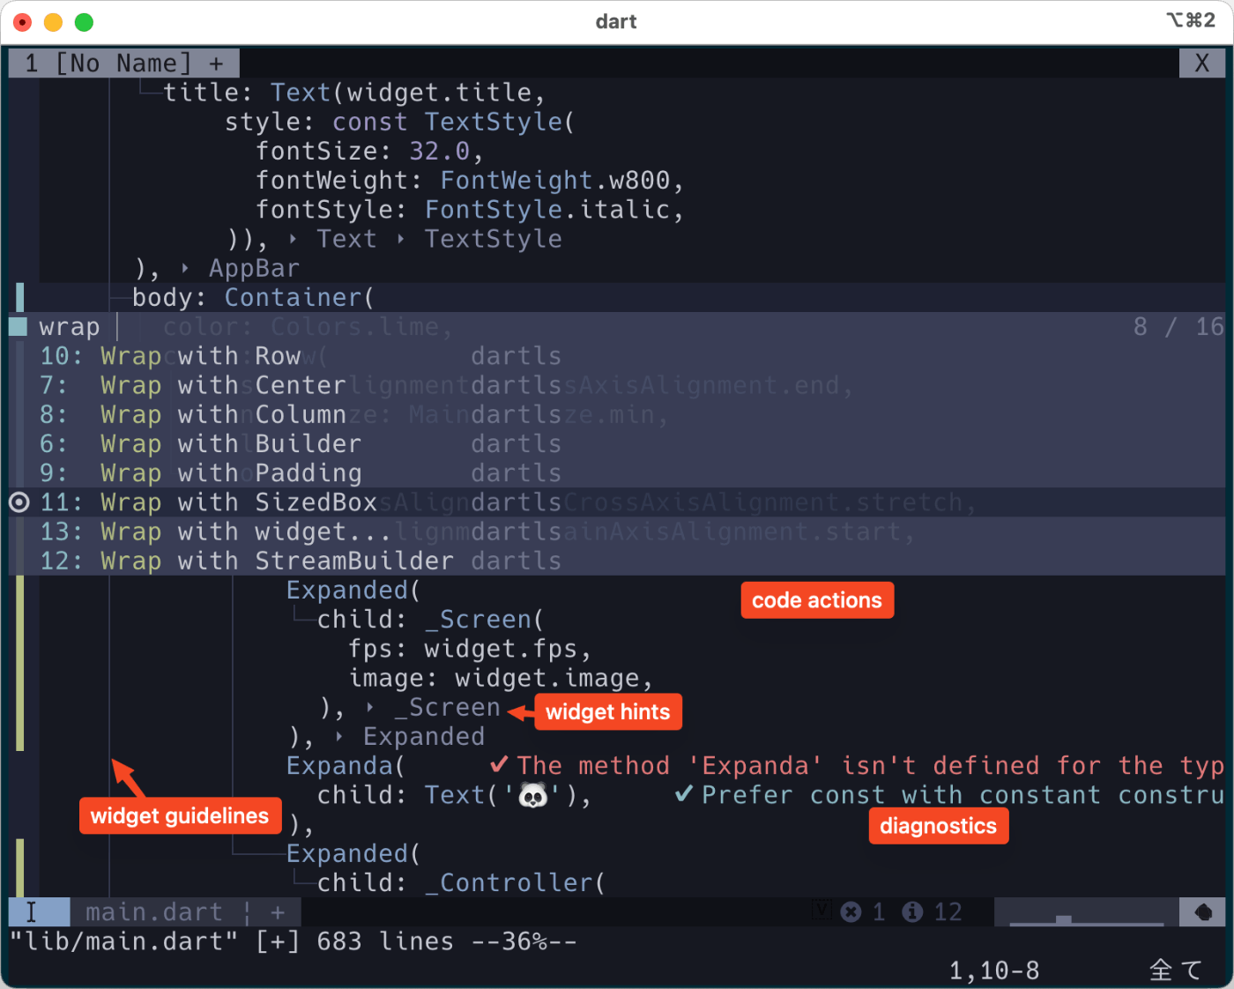Click the "全て" indicator at bottom right
The height and width of the screenshot is (989, 1234).
pyautogui.click(x=1177, y=970)
